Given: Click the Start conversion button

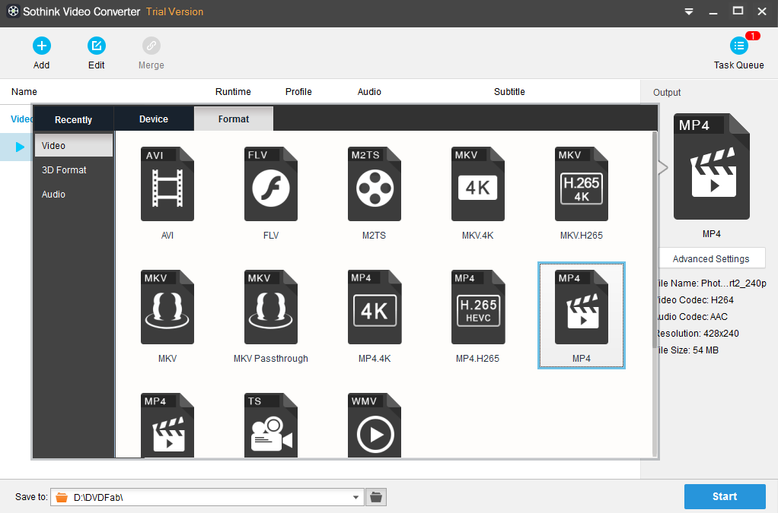Looking at the screenshot, I should (x=725, y=496).
